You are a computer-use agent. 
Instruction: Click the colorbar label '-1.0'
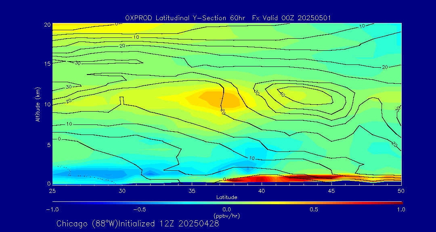(x=52, y=209)
